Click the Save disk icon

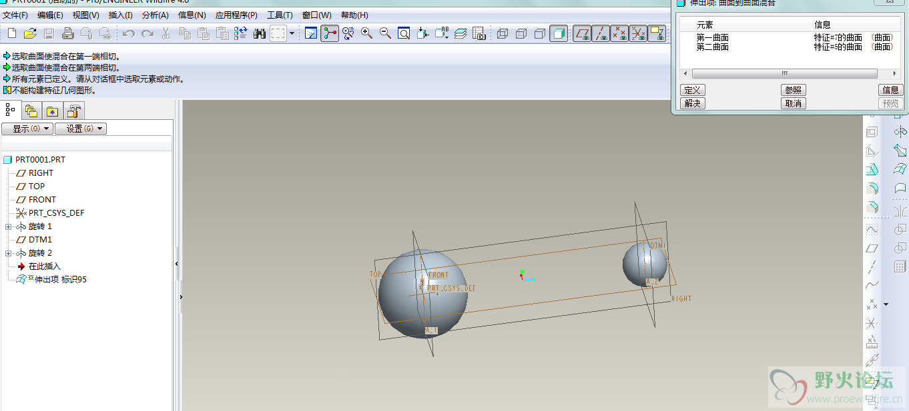click(49, 33)
